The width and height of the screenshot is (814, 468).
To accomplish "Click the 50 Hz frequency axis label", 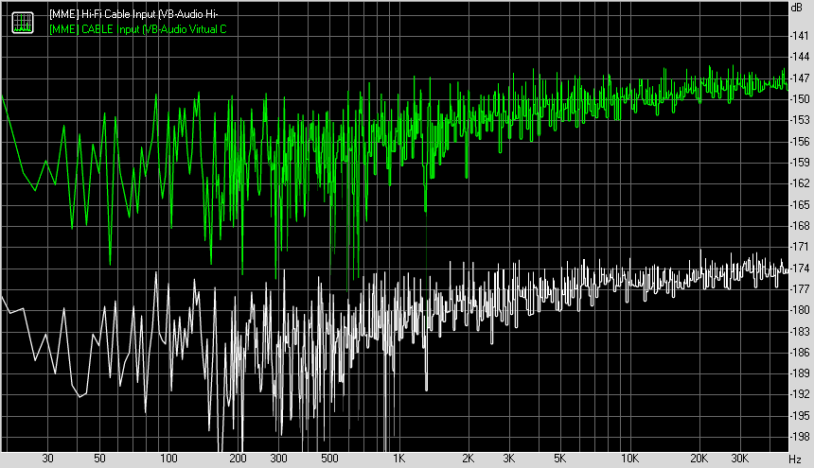I will click(x=99, y=459).
